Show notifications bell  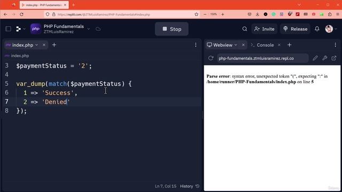pos(317,29)
